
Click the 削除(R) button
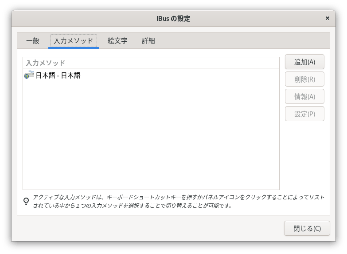[304, 79]
